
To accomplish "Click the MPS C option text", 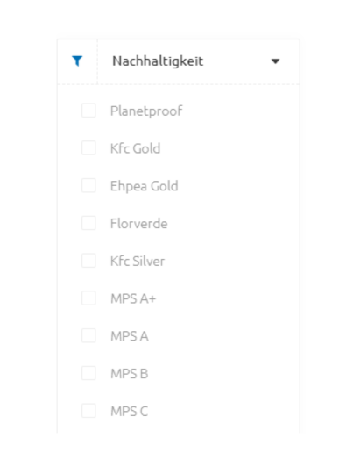I will point(129,412).
